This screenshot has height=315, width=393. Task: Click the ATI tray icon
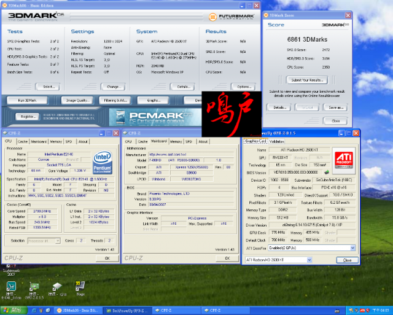[362, 311]
